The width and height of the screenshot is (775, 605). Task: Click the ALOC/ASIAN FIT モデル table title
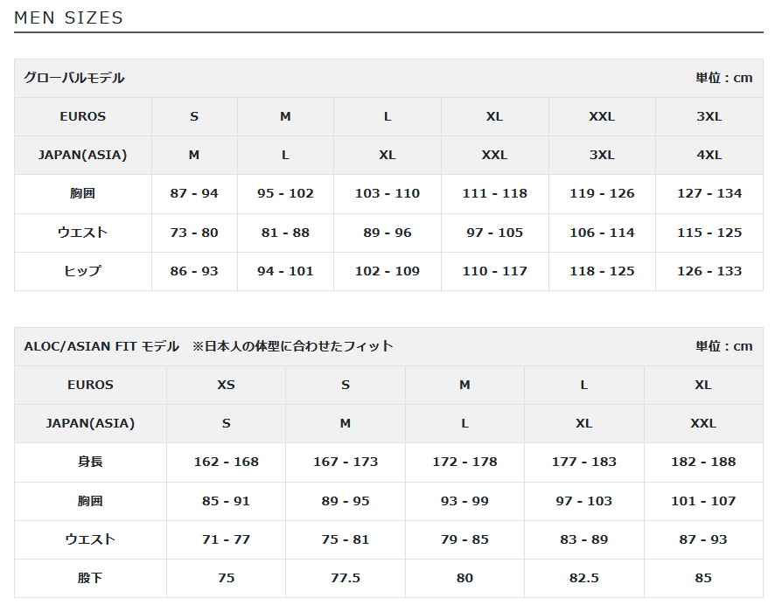[x=101, y=346]
